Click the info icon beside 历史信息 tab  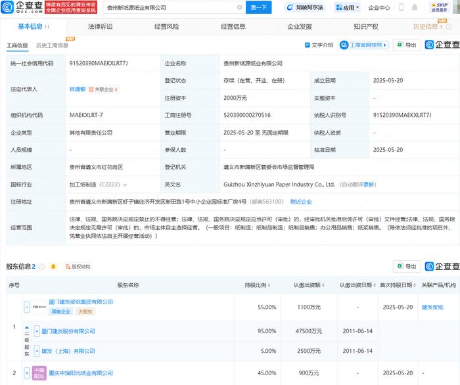pyautogui.click(x=449, y=27)
